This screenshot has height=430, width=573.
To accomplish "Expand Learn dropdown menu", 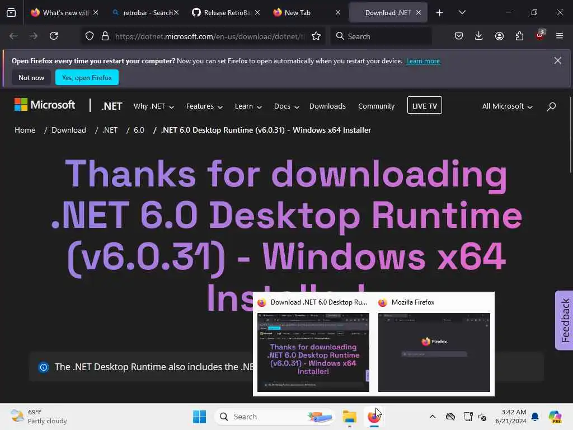I will coord(248,106).
